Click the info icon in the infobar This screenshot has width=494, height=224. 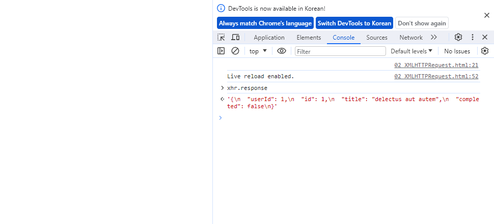tap(221, 9)
